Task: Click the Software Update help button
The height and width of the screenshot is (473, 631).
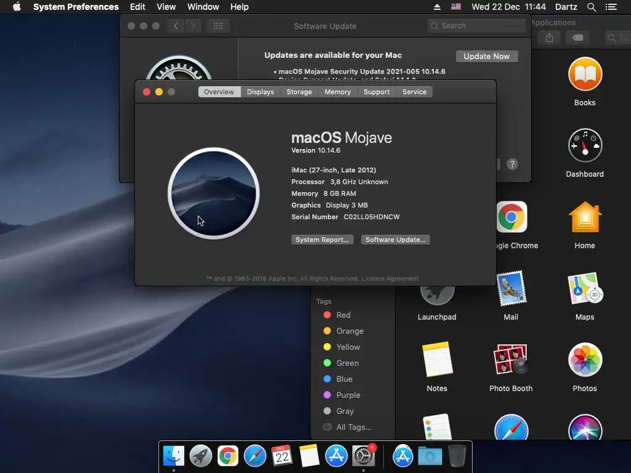Action: [512, 164]
